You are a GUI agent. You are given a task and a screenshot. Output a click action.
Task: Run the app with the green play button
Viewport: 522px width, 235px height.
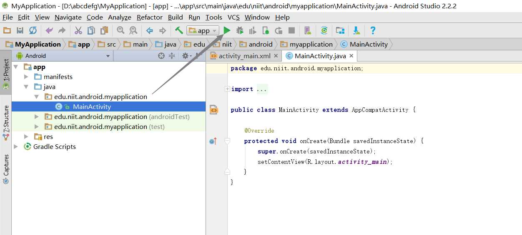coord(227,30)
